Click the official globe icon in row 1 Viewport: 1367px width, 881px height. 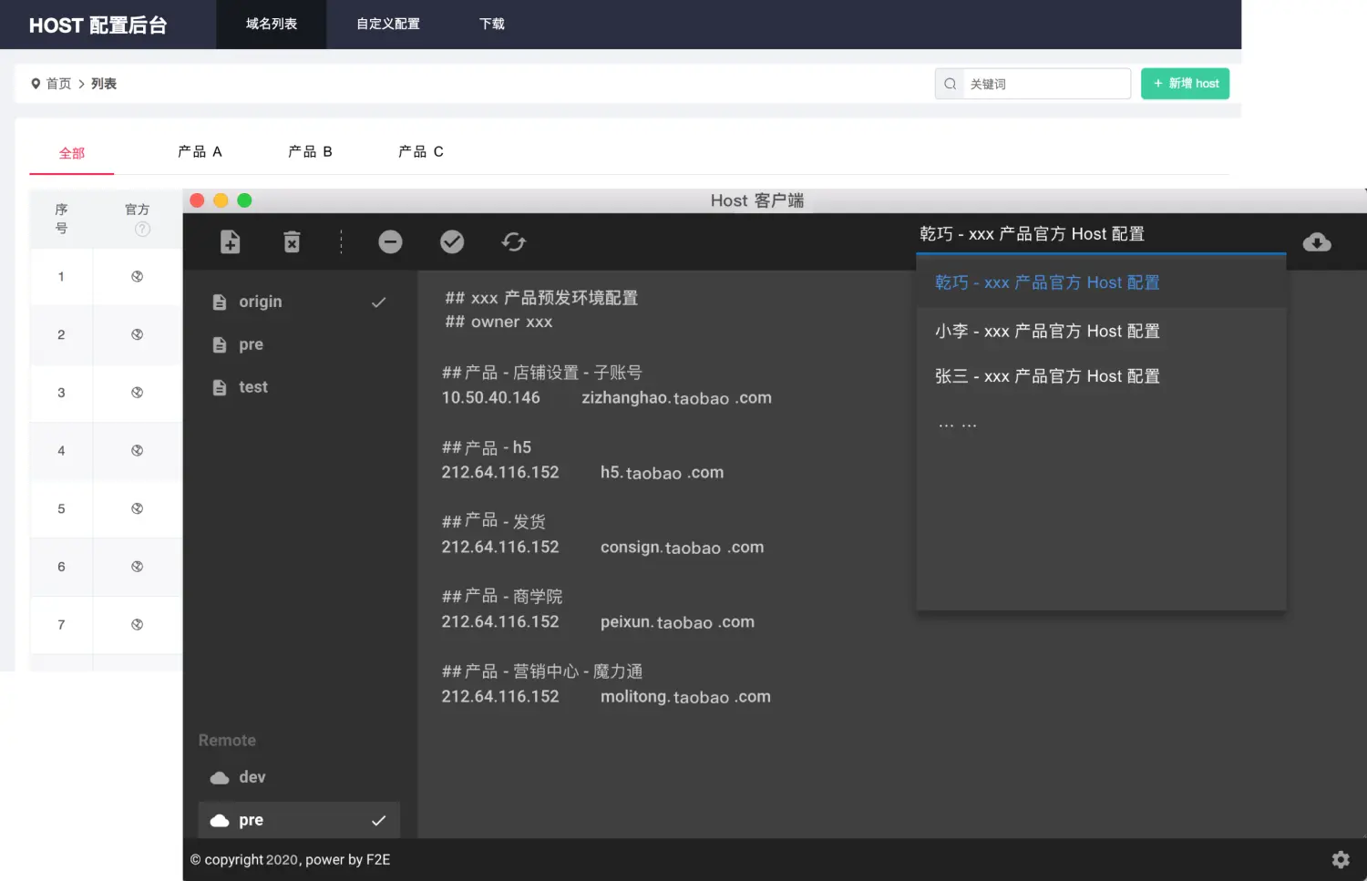pyautogui.click(x=138, y=277)
